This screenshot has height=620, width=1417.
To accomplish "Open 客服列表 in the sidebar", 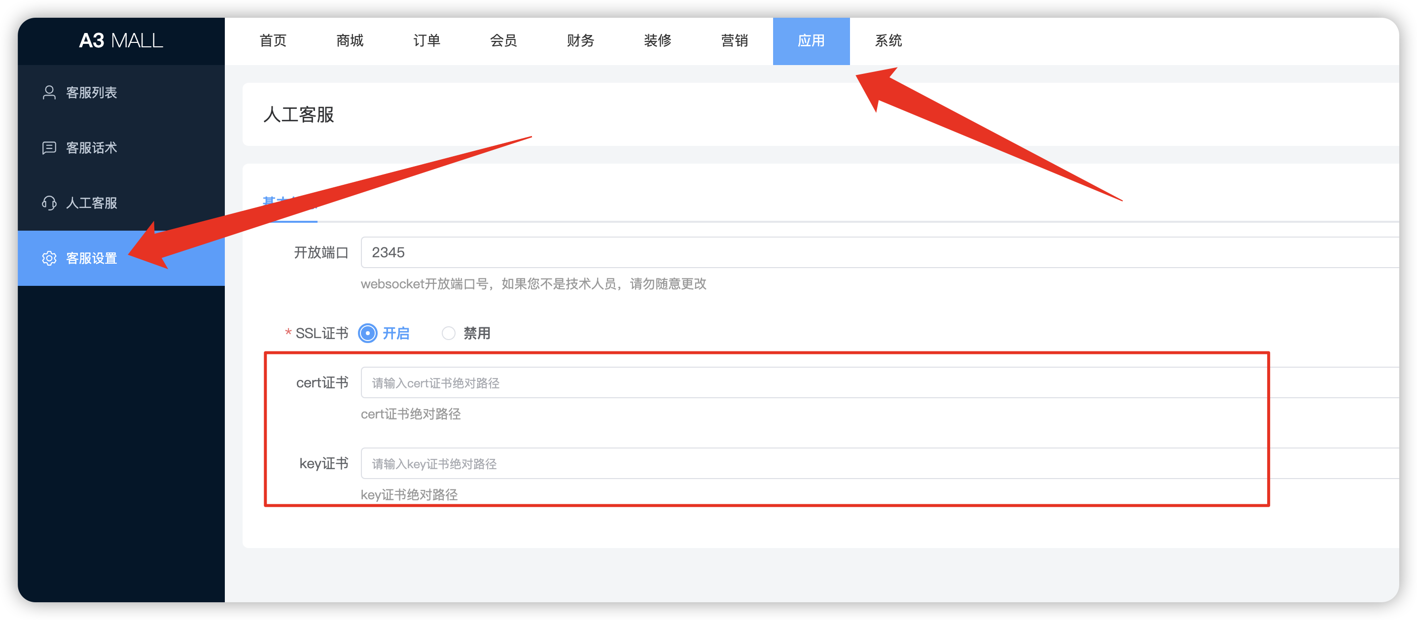I will (121, 92).
